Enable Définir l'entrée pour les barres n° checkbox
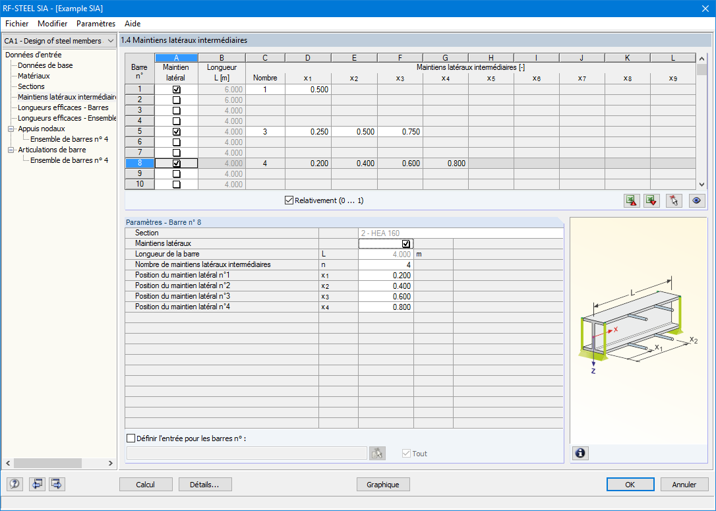Viewport: 716px width, 511px height. (x=131, y=438)
